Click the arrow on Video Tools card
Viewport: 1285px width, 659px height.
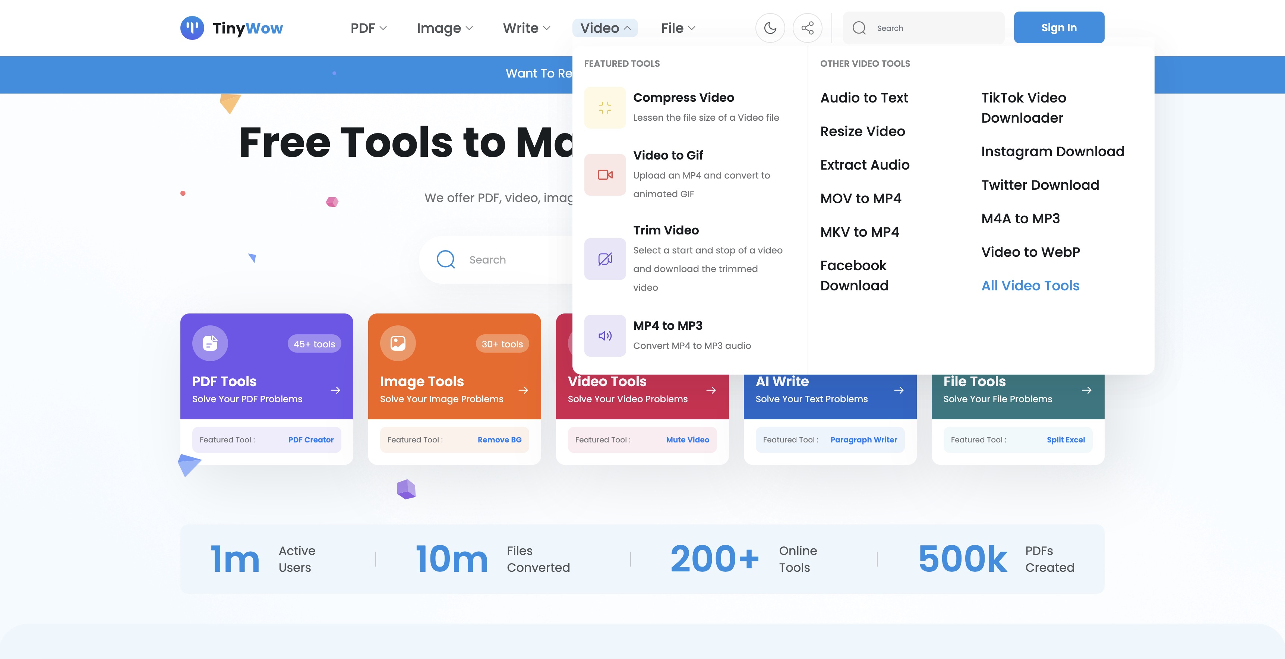click(x=711, y=390)
